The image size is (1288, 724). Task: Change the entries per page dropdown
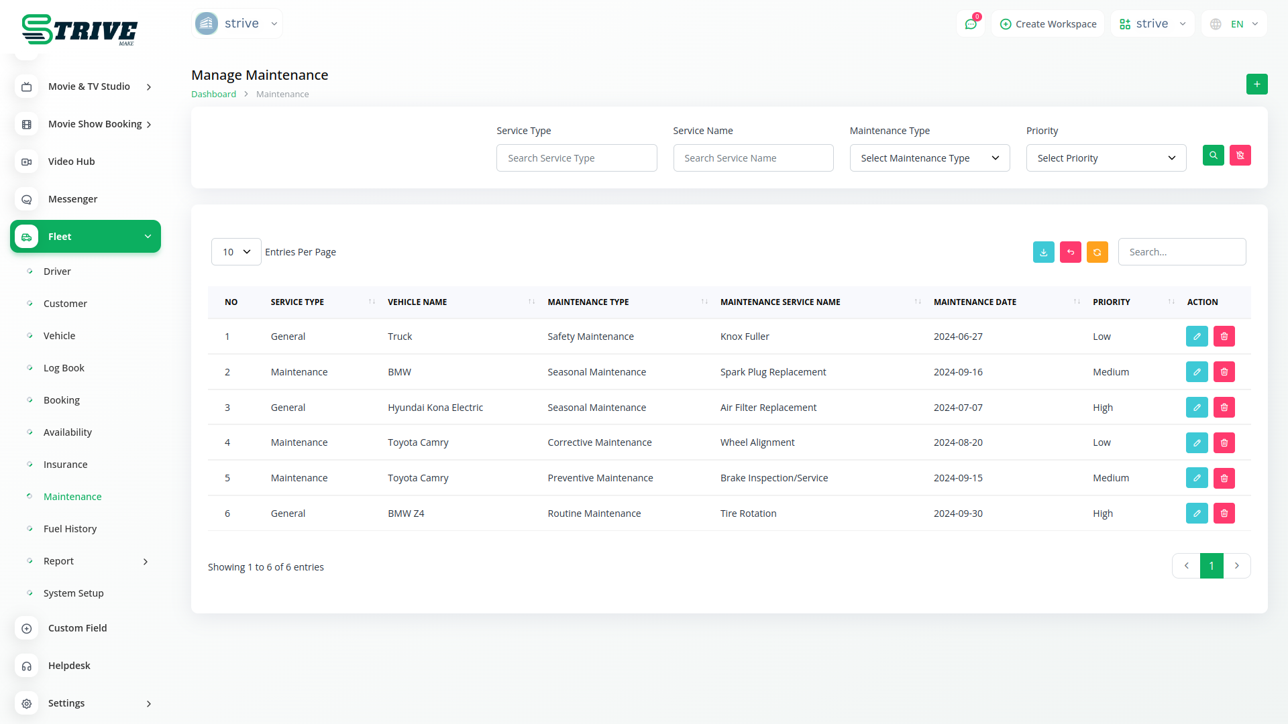tap(236, 252)
